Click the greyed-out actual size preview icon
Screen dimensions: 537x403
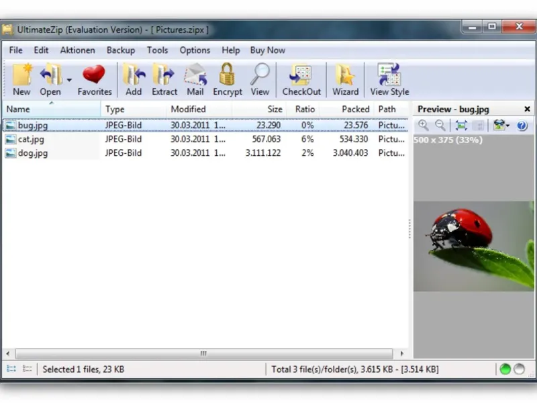(478, 126)
